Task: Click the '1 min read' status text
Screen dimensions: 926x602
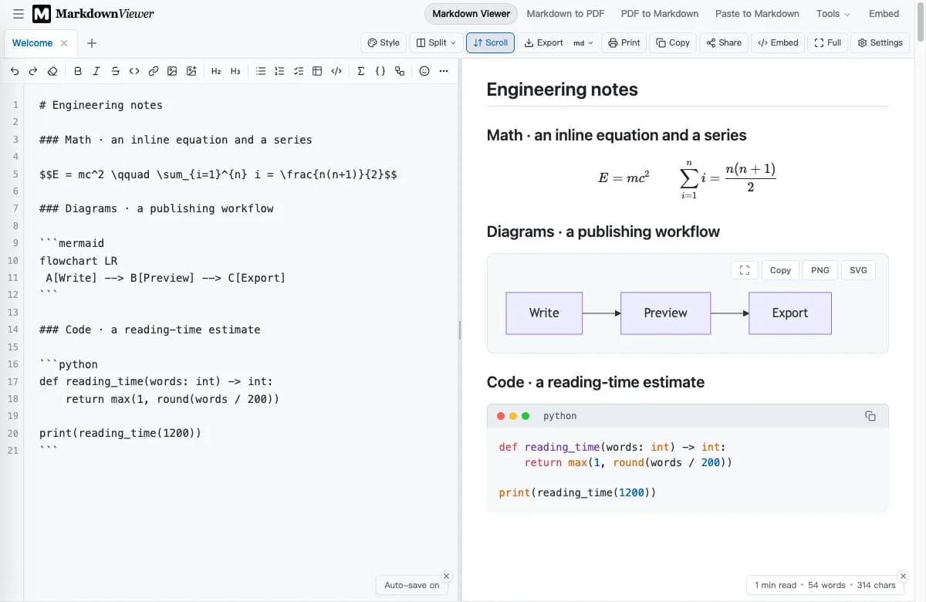Action: (x=776, y=585)
